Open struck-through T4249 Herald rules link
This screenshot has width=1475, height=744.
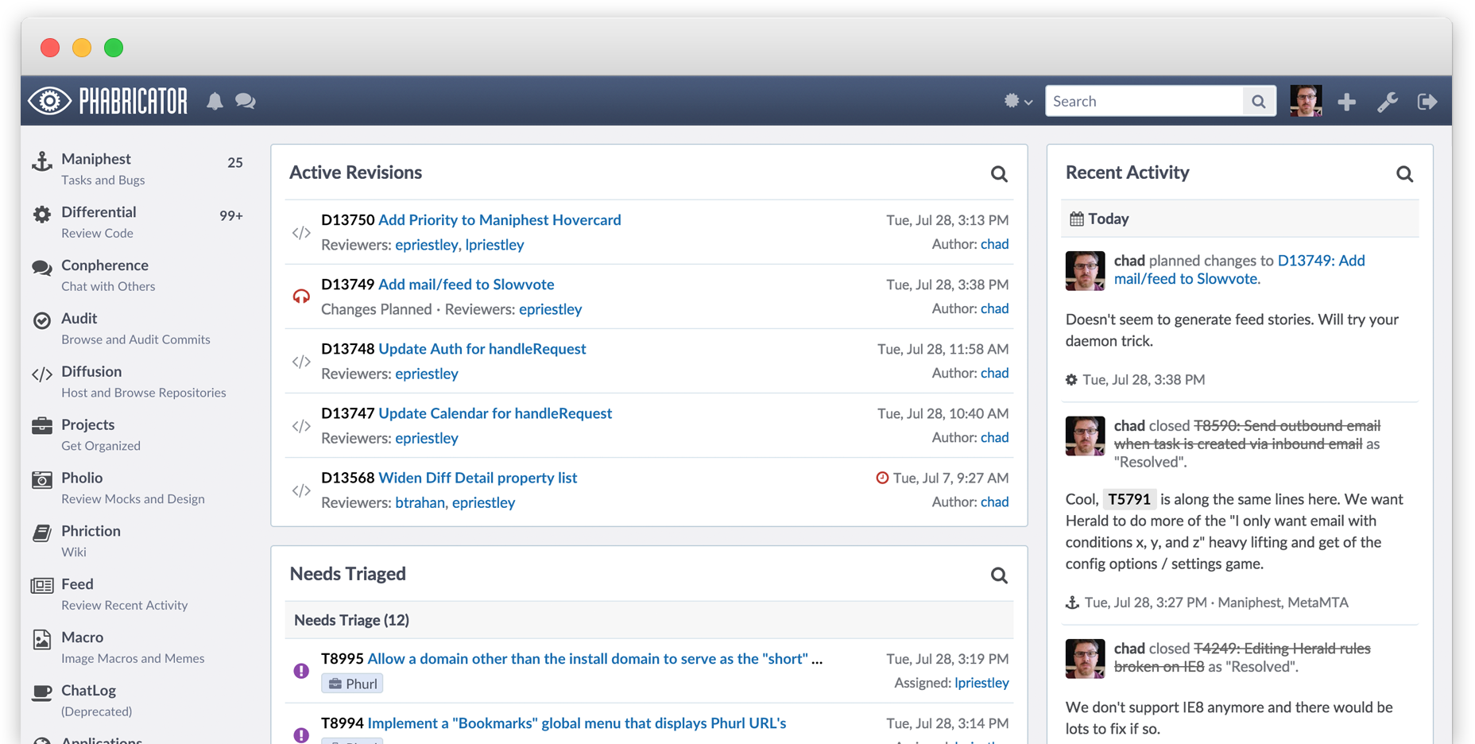[x=1242, y=657]
